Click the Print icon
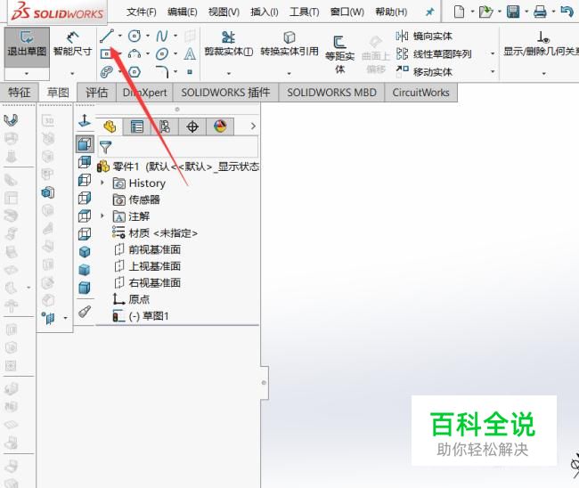Viewport: 579px width, 488px height. pyautogui.click(x=540, y=12)
